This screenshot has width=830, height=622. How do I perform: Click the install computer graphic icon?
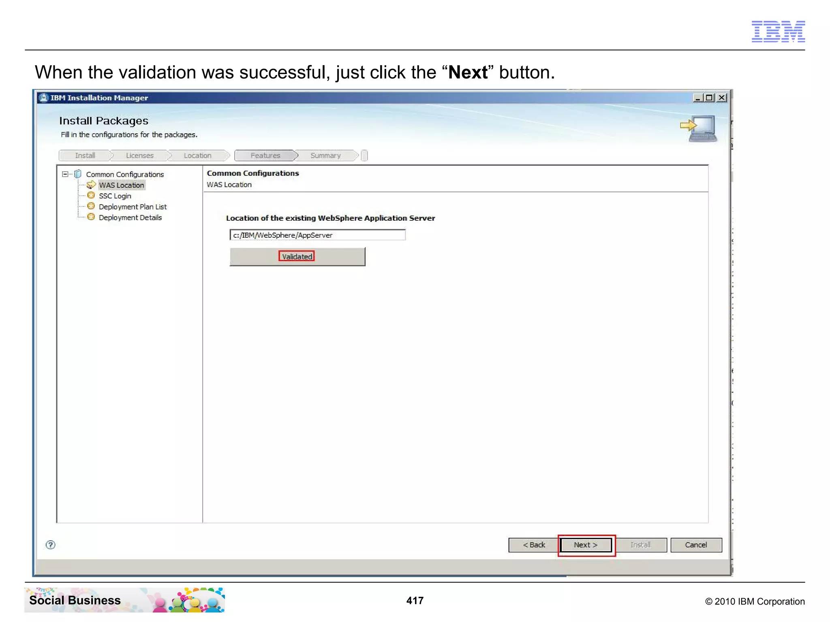699,128
